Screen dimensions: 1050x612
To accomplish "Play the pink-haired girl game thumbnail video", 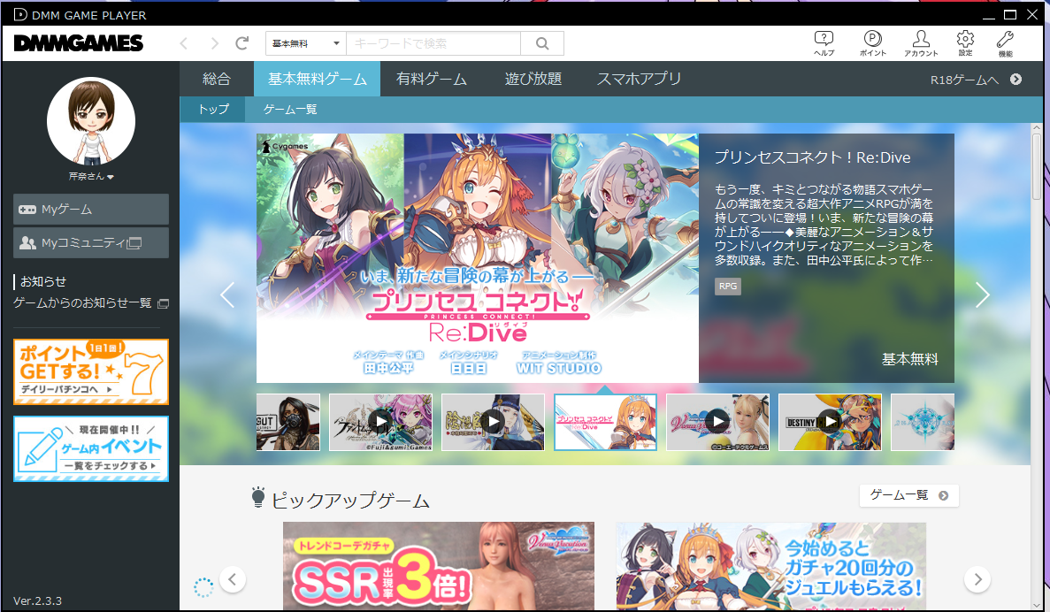I will coord(380,422).
